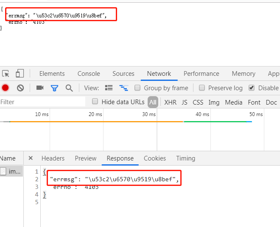Viewport: 280px width, 227px height.
Task: Click the 50 ms timeline marker
Action: click(256, 114)
